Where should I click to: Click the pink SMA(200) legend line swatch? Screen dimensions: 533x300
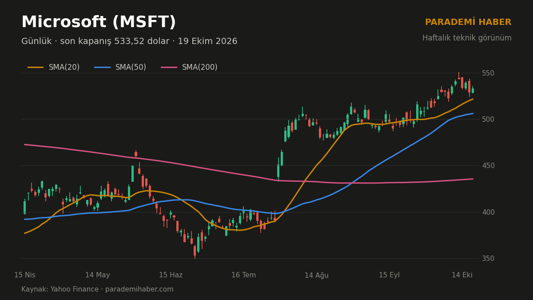point(169,68)
